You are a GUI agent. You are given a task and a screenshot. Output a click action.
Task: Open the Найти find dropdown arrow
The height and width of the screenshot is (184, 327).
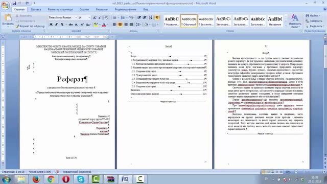320,16
